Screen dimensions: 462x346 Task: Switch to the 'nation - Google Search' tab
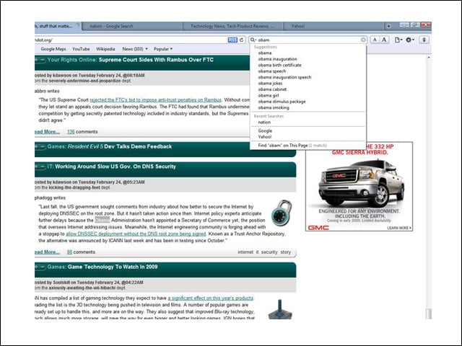131,26
